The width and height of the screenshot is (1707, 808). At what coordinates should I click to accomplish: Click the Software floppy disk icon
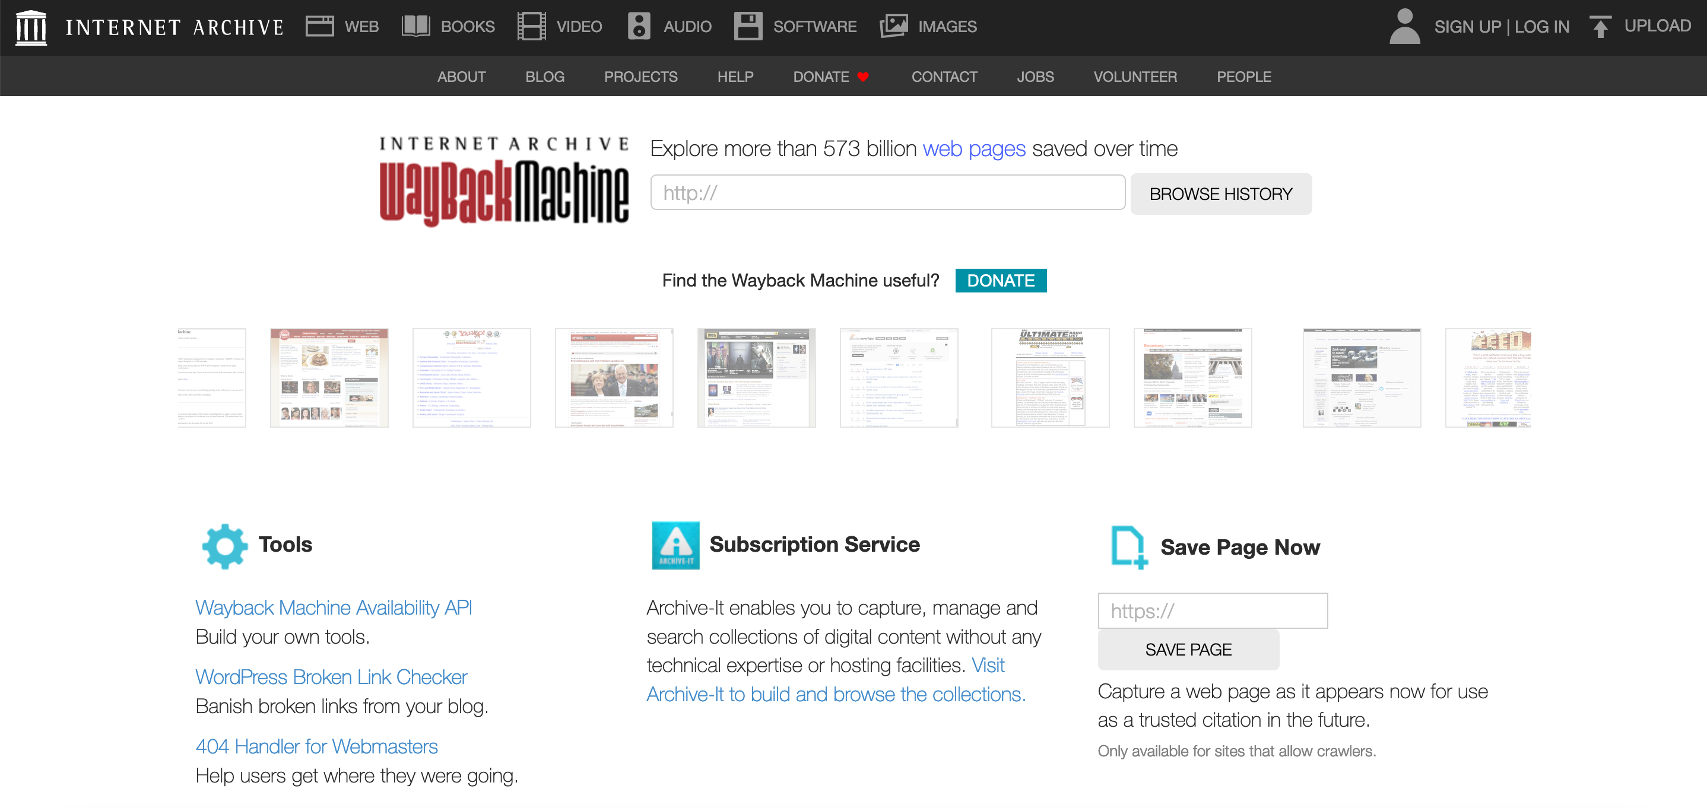747,27
